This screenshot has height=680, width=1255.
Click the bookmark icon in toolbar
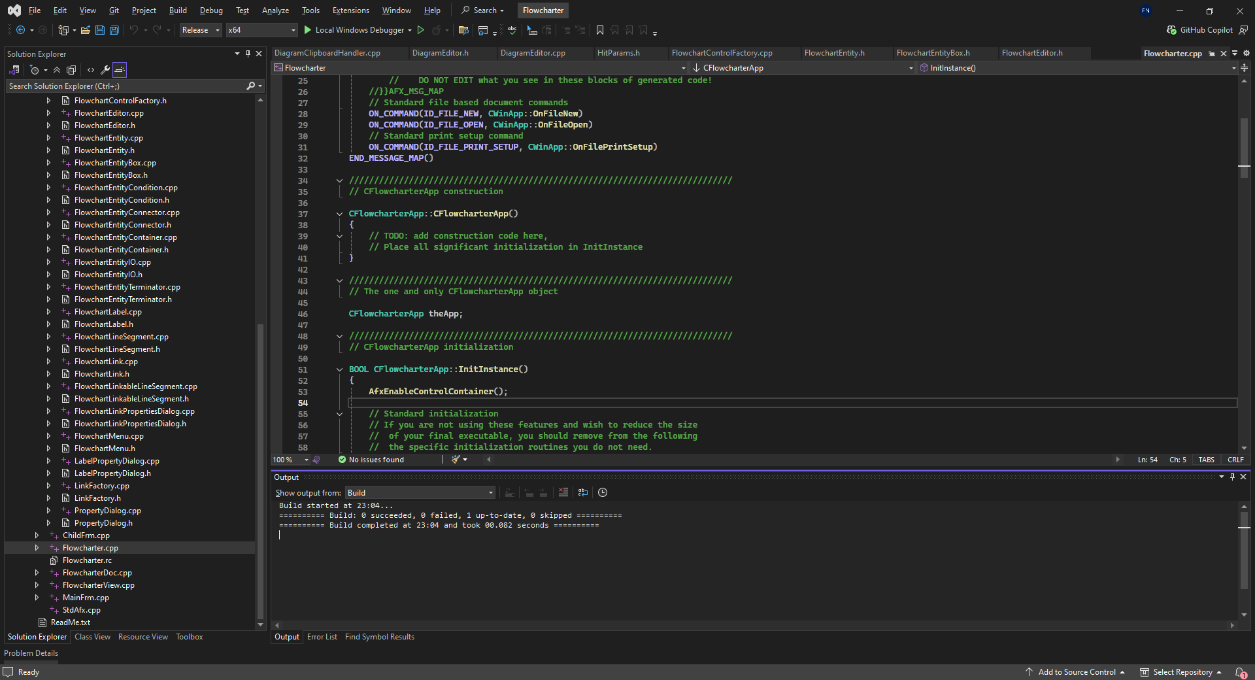[600, 30]
